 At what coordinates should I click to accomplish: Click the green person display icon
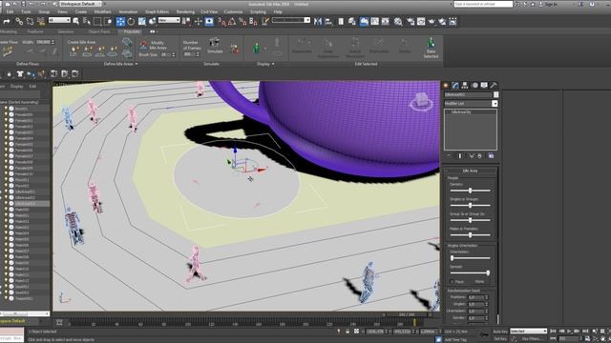pos(256,48)
